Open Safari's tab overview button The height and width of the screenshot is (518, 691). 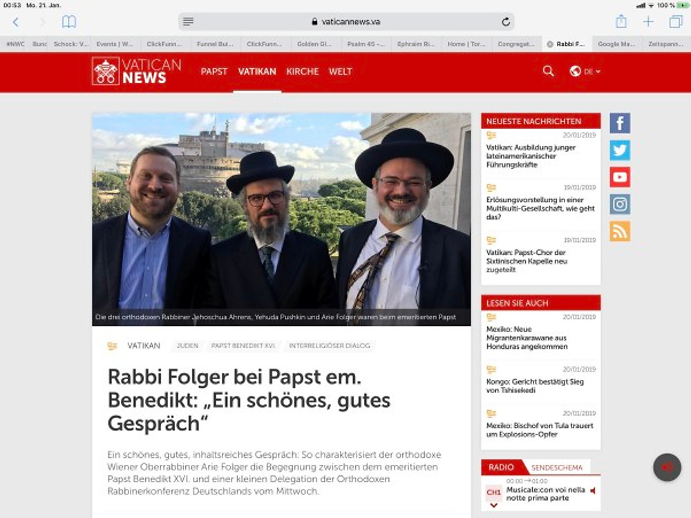[676, 21]
